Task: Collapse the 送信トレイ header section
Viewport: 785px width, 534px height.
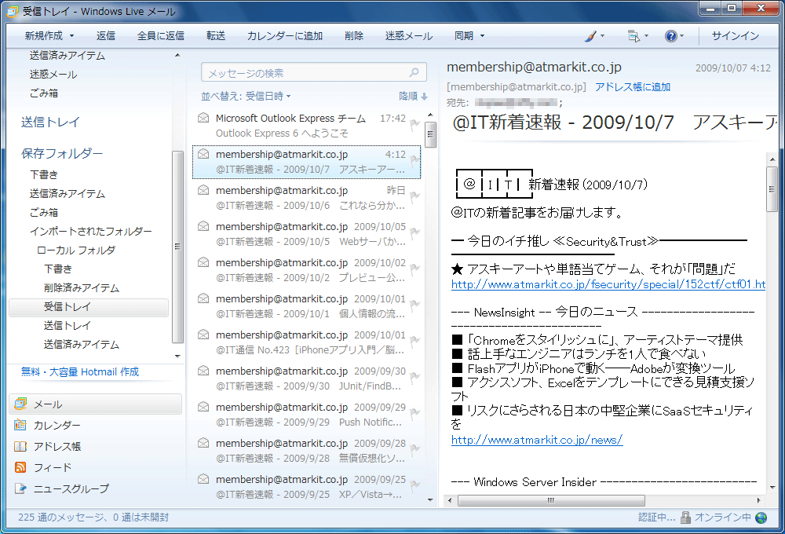Action: (50, 122)
